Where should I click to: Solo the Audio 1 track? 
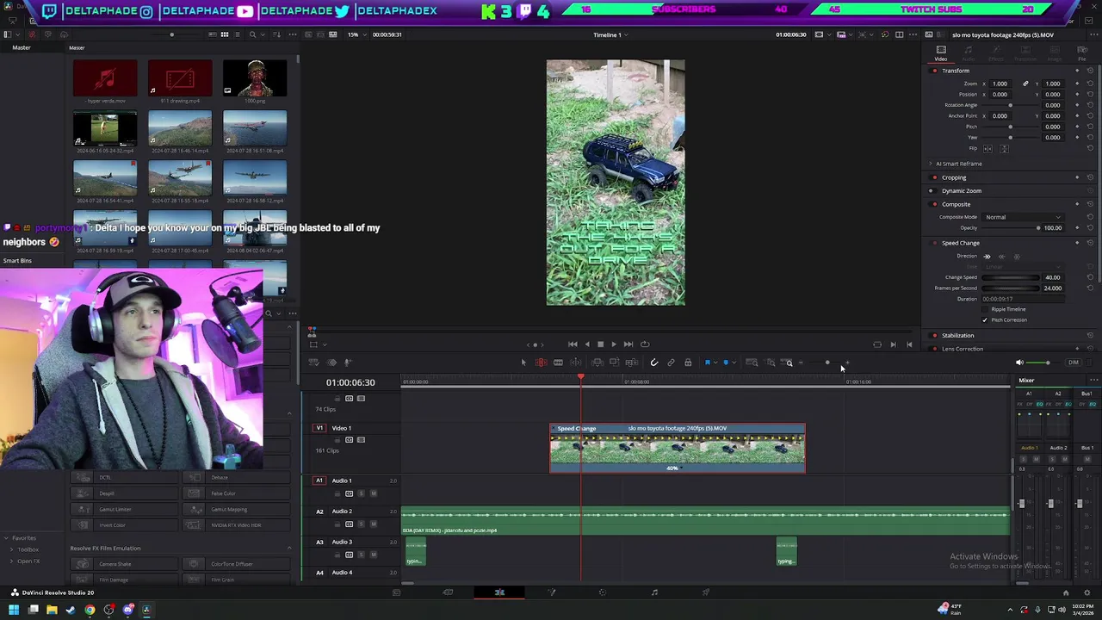[361, 493]
